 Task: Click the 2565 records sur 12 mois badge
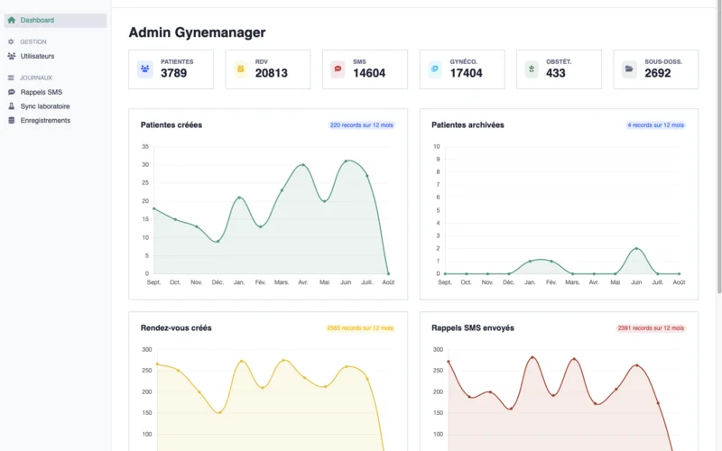[359, 328]
